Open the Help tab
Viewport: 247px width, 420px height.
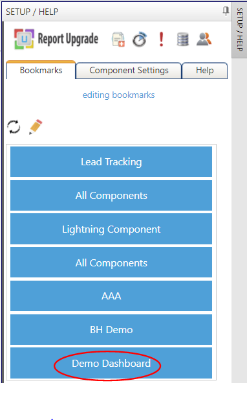click(x=205, y=71)
